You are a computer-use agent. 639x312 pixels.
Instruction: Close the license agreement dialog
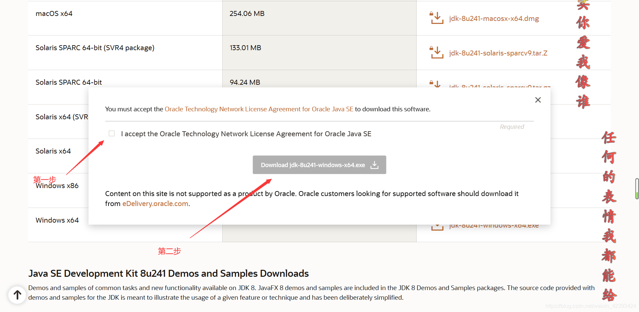(538, 100)
